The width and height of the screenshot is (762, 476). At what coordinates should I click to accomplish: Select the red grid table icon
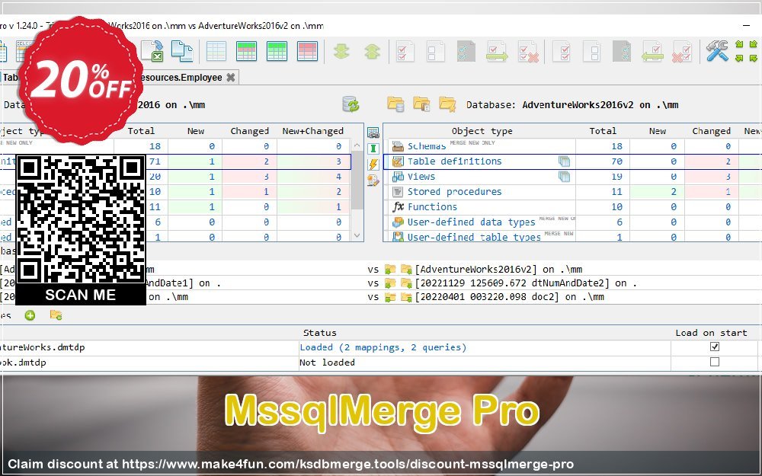pyautogui.click(x=307, y=51)
